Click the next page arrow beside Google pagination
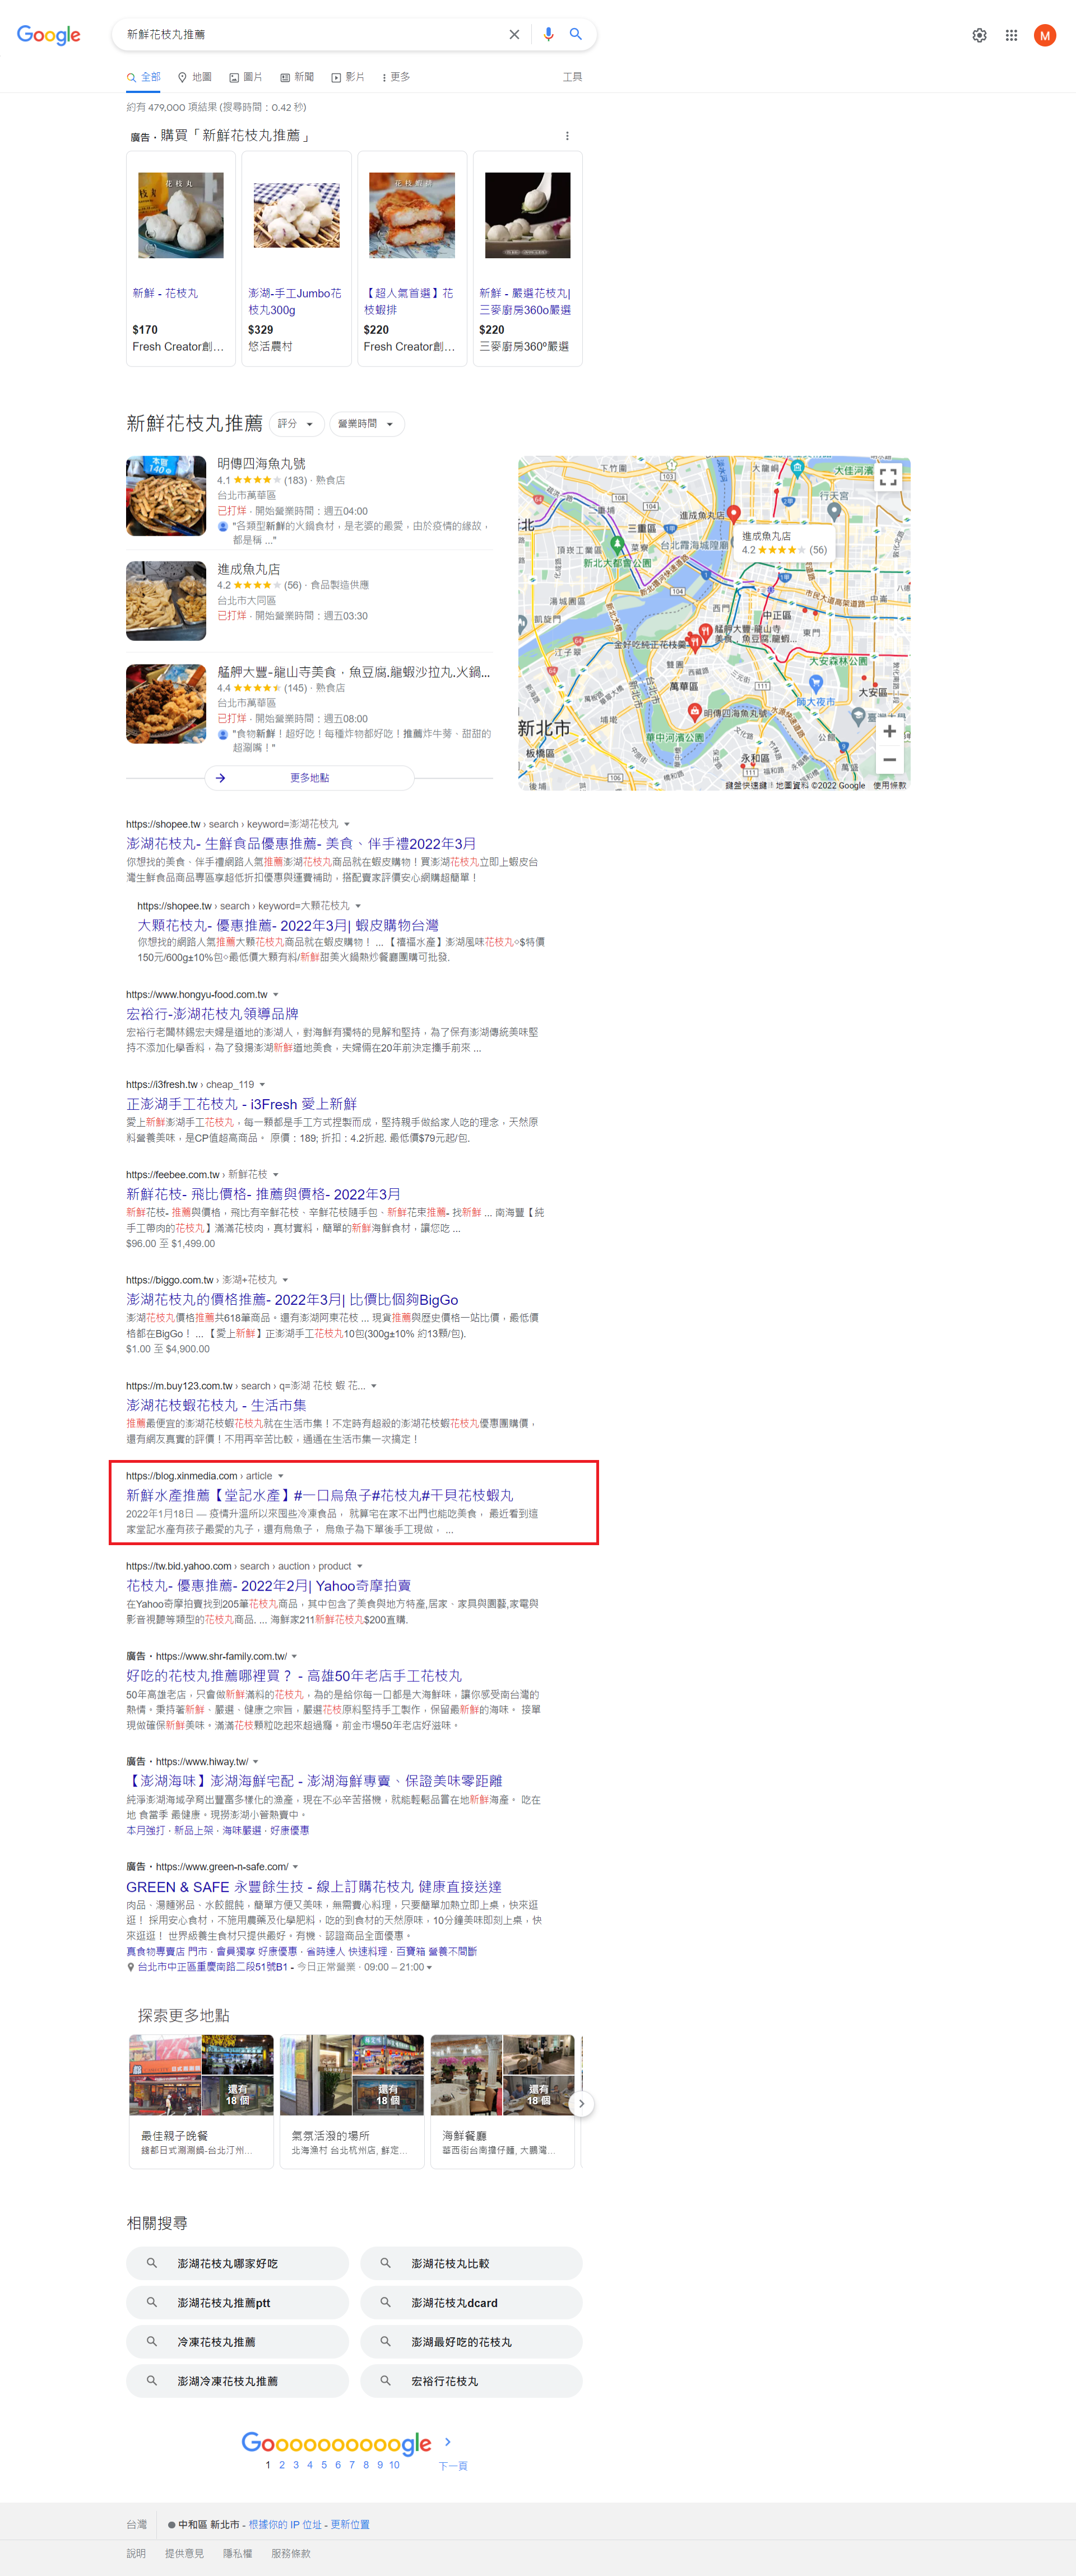1076x2576 pixels. (447, 2441)
